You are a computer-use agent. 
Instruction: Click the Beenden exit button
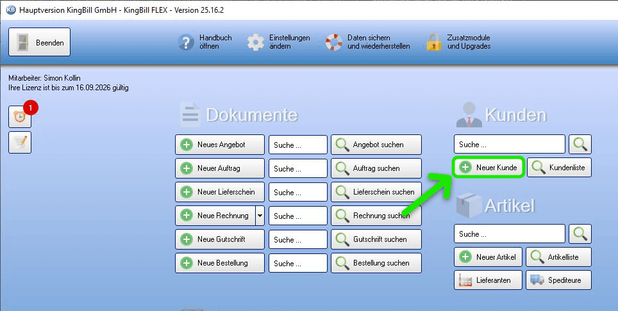[39, 42]
